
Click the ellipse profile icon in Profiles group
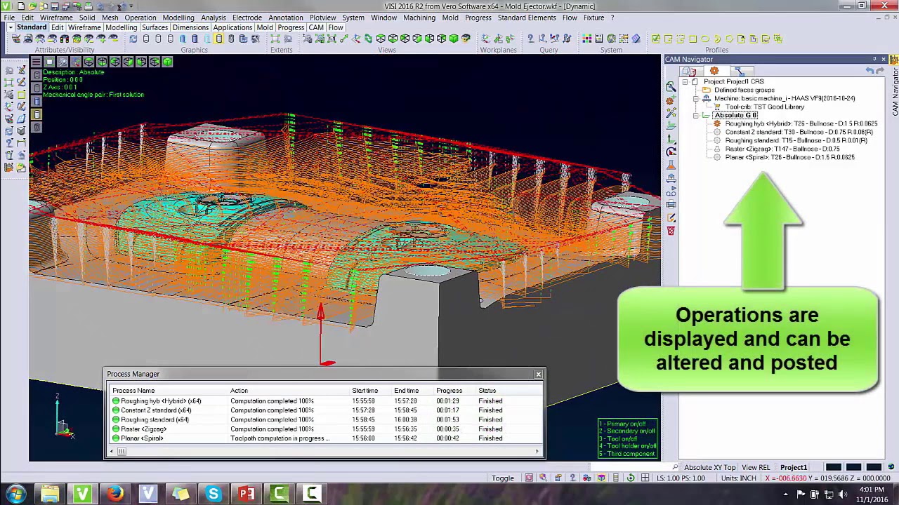point(705,39)
